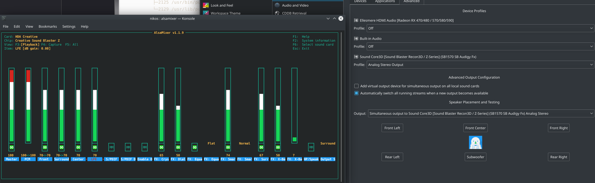
Task: Toggle mute box under Front channel
Action: (45, 147)
